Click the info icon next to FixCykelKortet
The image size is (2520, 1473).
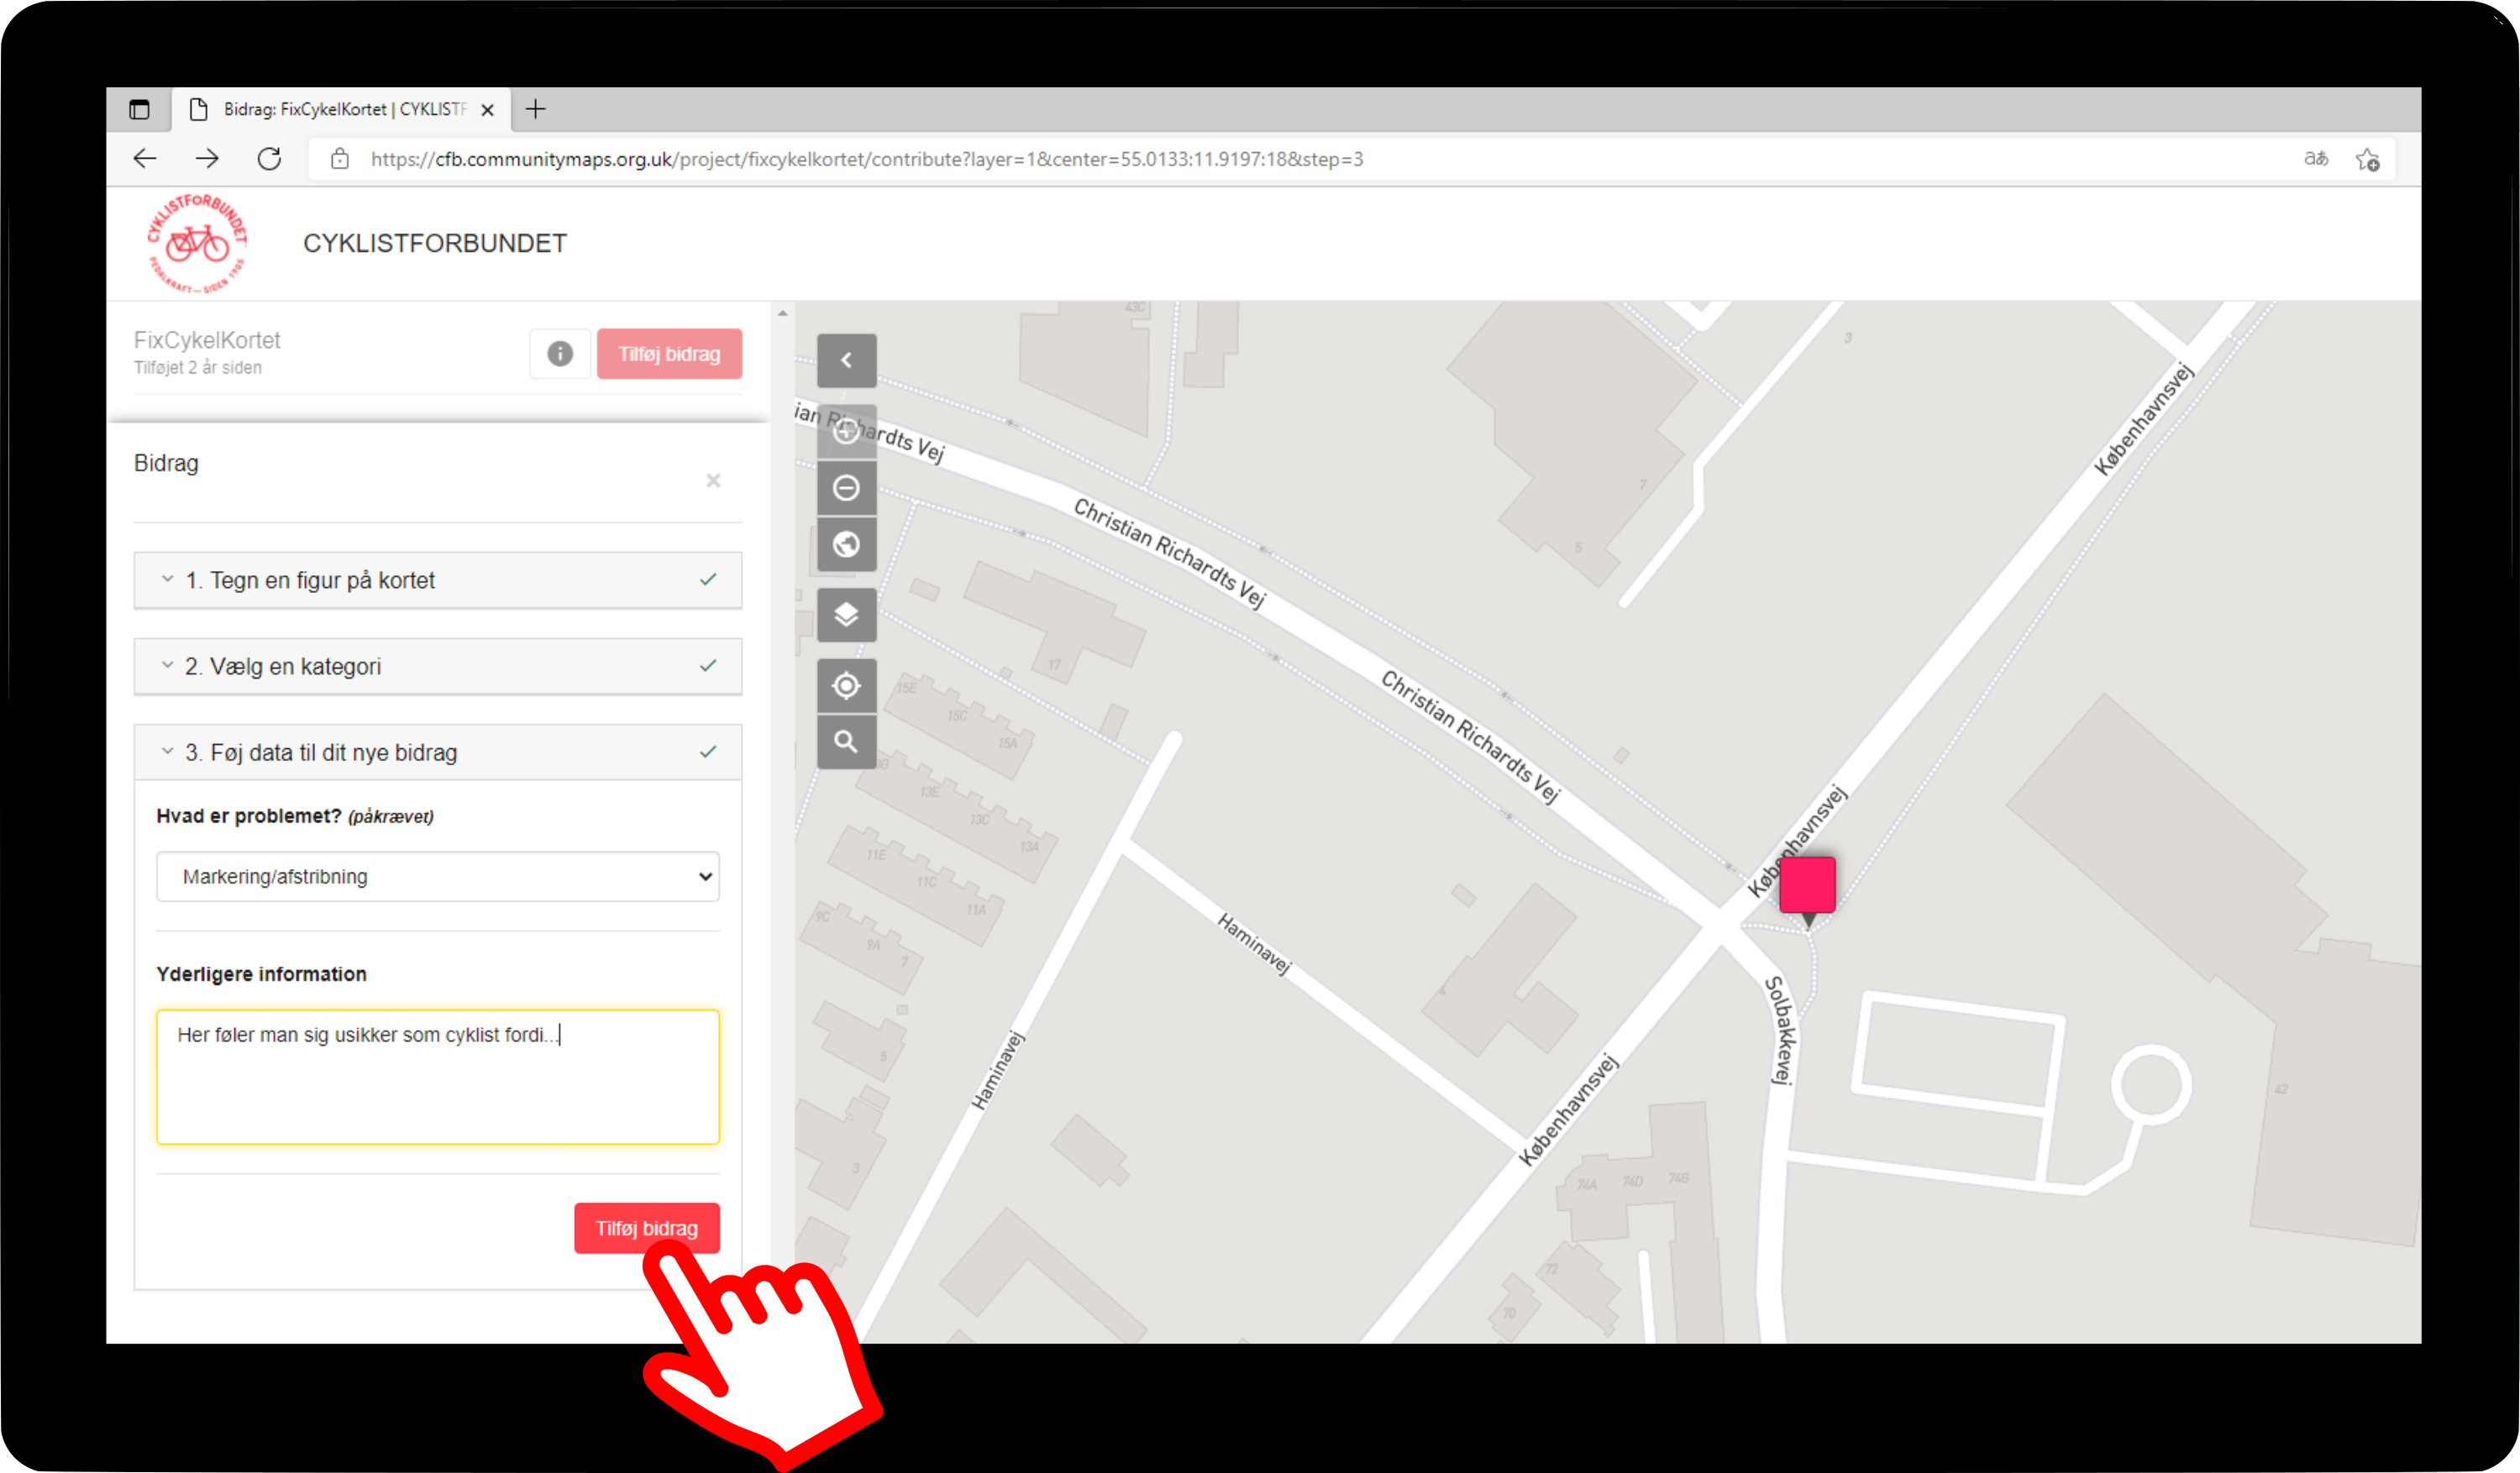tap(560, 354)
